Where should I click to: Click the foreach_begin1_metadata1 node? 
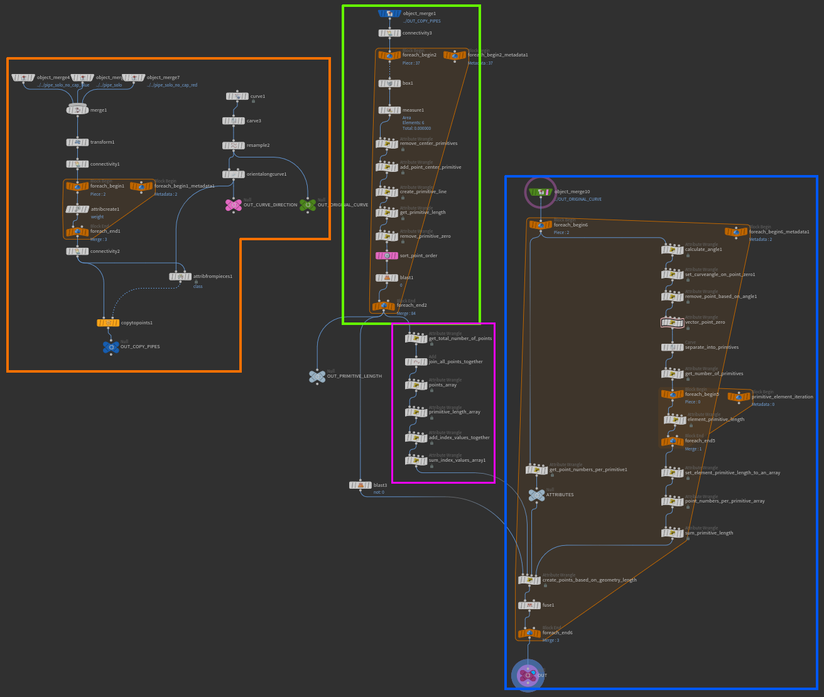(141, 186)
